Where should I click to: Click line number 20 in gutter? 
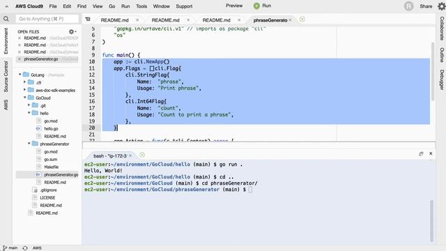pyautogui.click(x=91, y=128)
